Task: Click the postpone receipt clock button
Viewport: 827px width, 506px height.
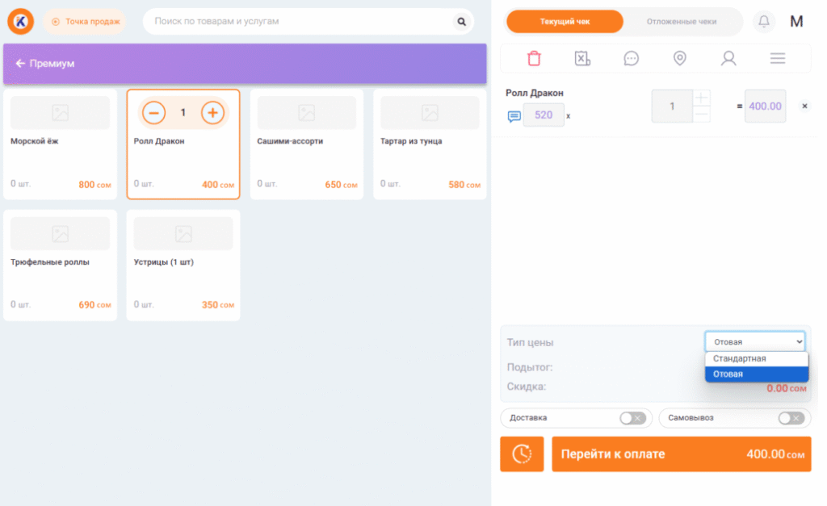Action: click(522, 454)
